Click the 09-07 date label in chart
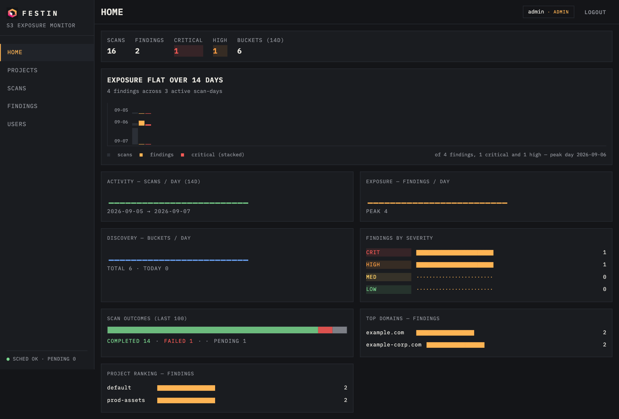The image size is (619, 419). coord(121,141)
